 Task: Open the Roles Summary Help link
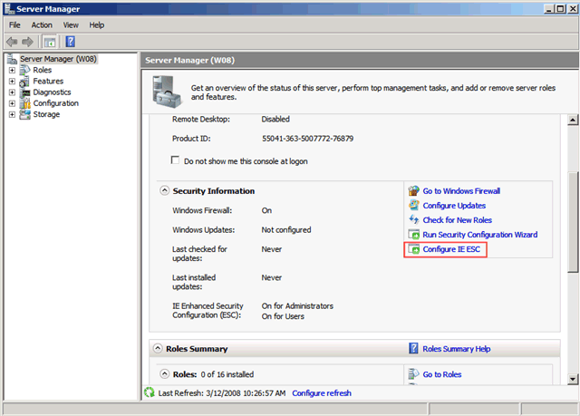coord(457,349)
